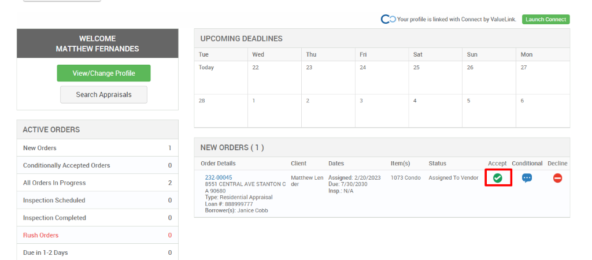The width and height of the screenshot is (592, 260).
Task: Select calendar day 6
Action: 543,110
